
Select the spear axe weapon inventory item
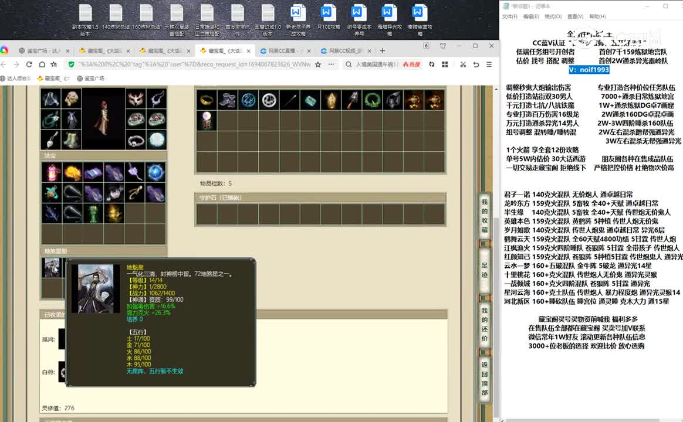coord(351,100)
